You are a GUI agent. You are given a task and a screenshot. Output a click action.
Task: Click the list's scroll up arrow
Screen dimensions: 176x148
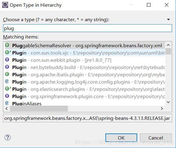168,45
